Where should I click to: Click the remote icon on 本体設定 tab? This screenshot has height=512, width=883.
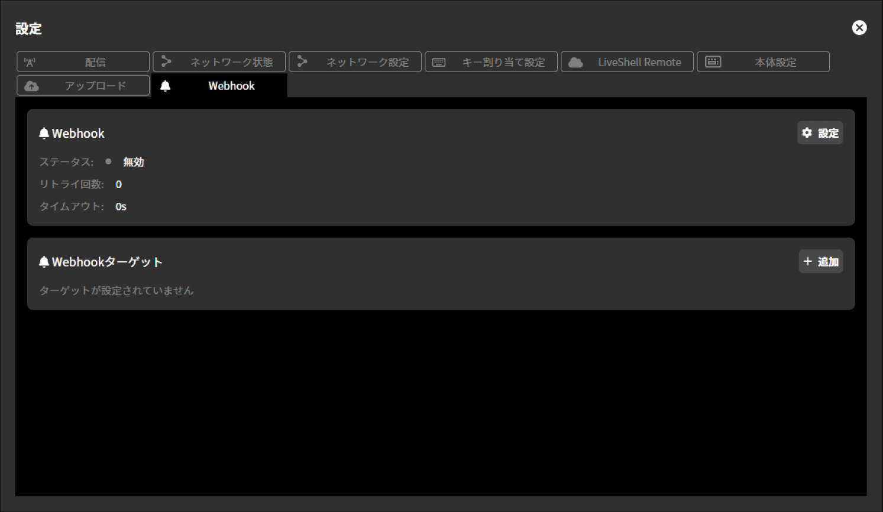coord(713,61)
